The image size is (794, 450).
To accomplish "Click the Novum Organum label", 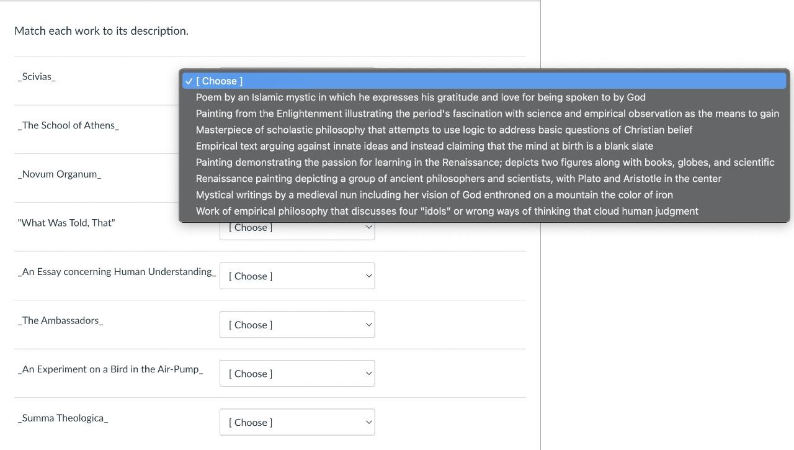I will [x=59, y=174].
